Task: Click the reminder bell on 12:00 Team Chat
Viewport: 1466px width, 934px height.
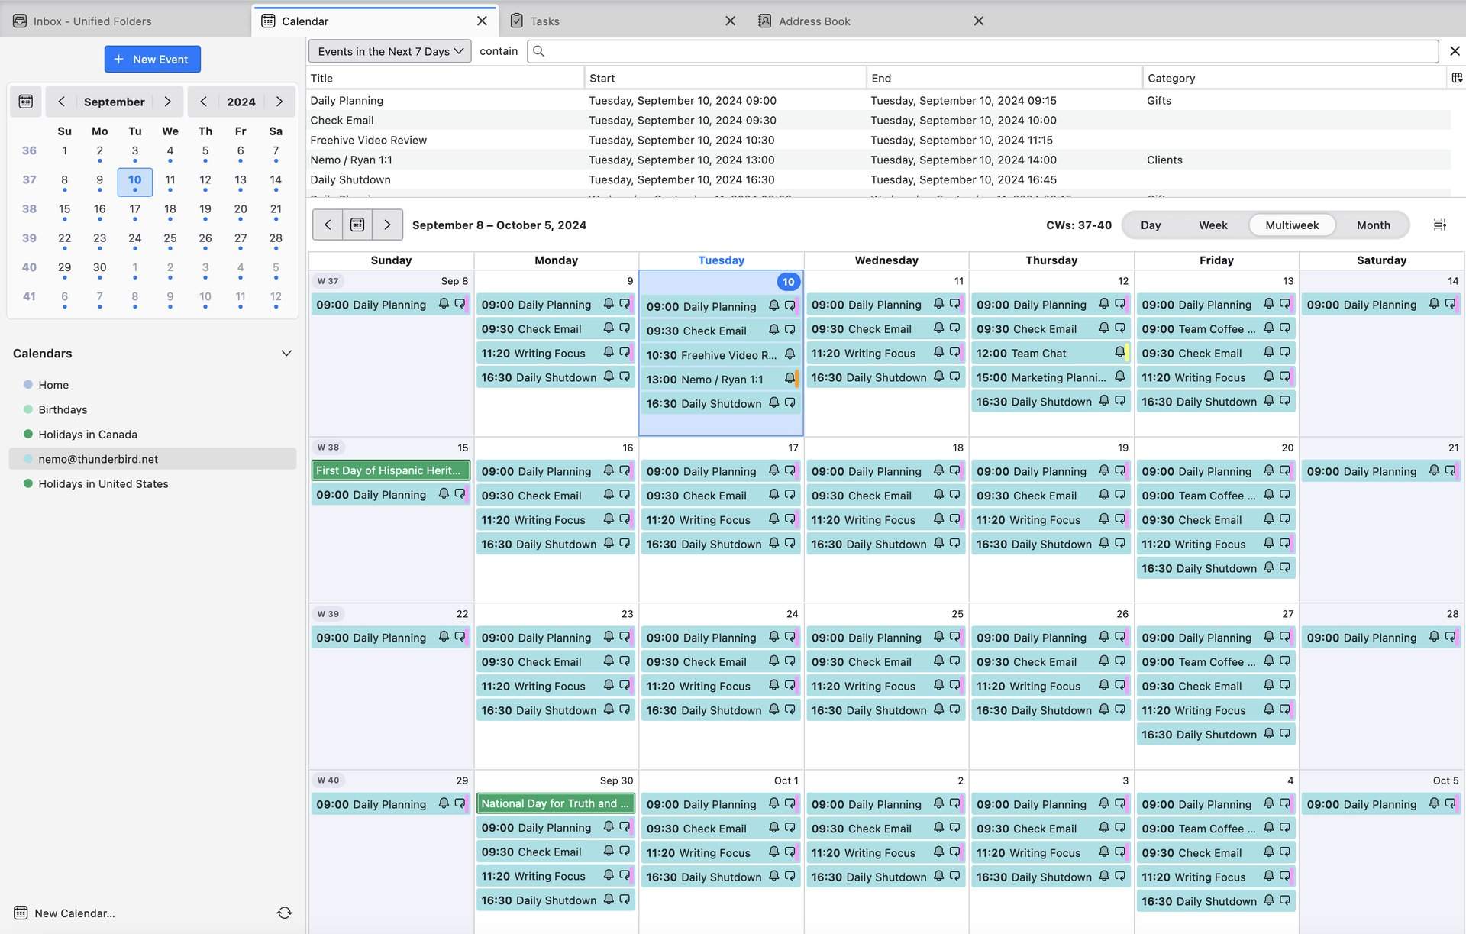Action: (1119, 352)
